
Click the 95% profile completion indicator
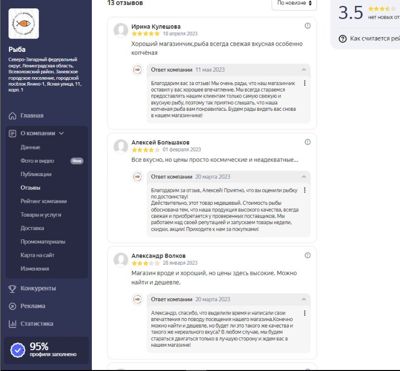tap(46, 350)
